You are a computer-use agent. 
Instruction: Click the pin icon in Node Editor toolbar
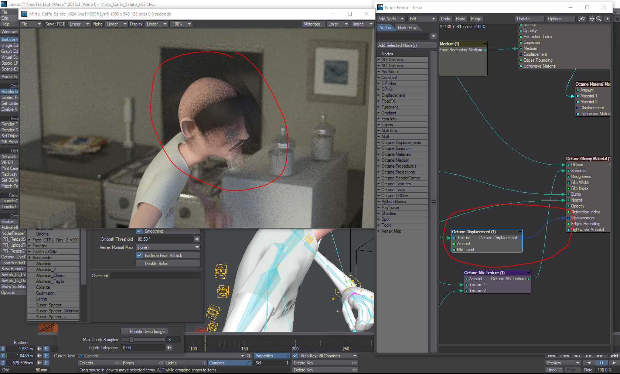coord(582,19)
